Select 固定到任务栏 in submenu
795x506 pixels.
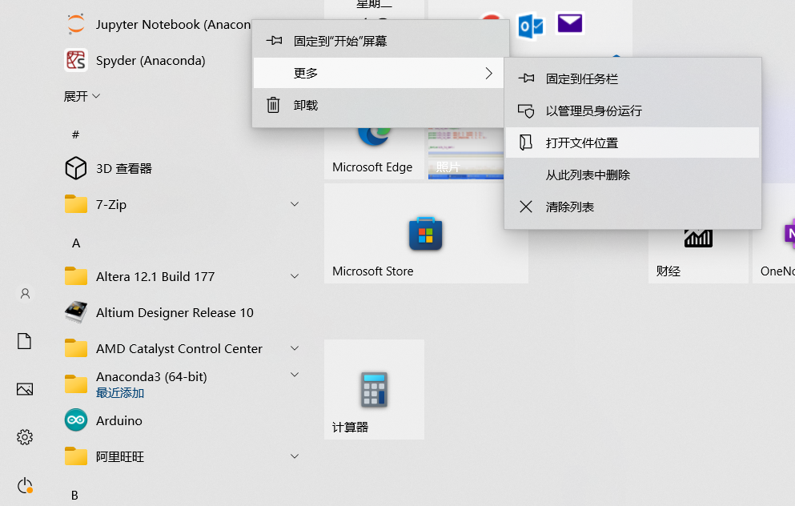[632, 78]
